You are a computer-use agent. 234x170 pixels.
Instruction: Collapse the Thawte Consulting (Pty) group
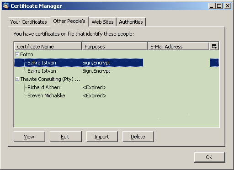[17, 79]
